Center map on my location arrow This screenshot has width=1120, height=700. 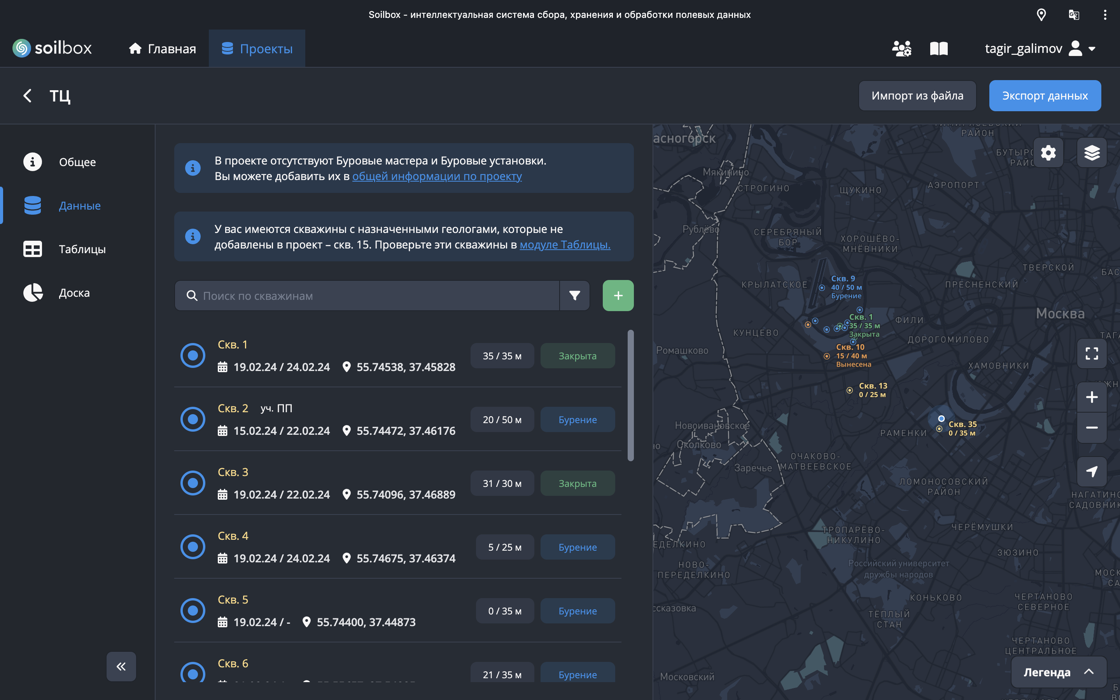point(1091,472)
